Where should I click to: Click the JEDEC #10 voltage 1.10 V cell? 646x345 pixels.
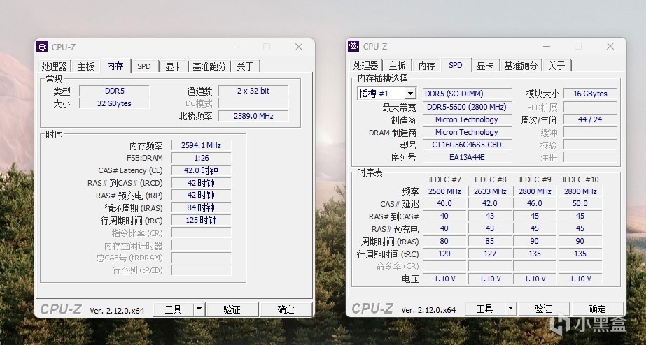click(580, 279)
